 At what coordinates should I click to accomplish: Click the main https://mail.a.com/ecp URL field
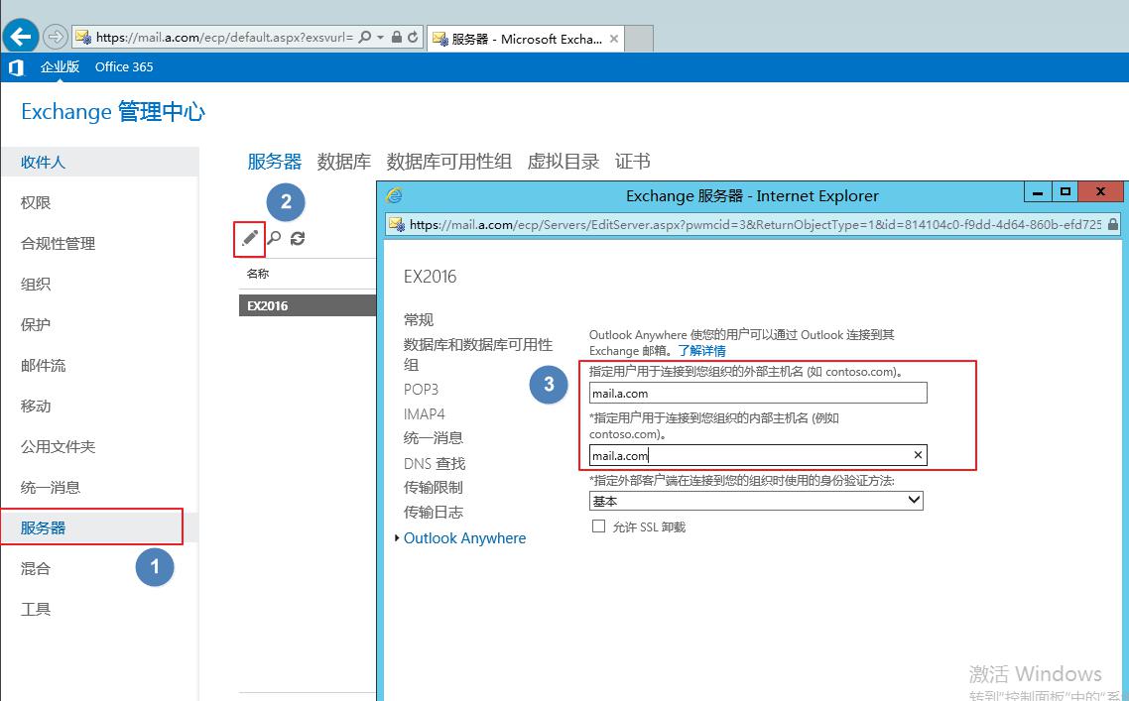(x=224, y=37)
